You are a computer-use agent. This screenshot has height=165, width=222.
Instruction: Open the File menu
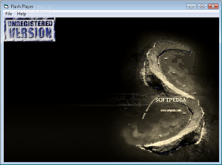coord(9,14)
